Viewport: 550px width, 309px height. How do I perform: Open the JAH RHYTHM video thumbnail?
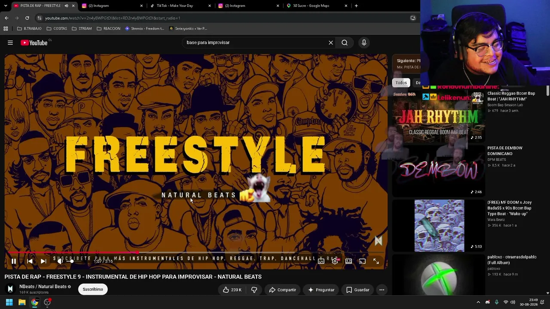[438, 116]
